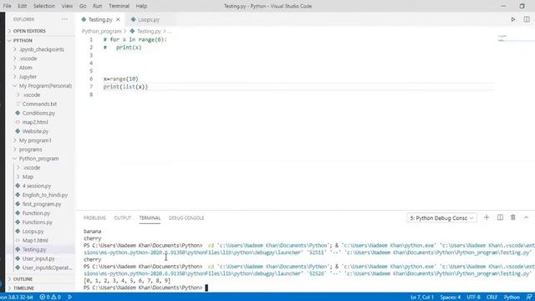Expand .ipynb_checkpoints folder
Screen dimensions: 535x301
[41, 49]
